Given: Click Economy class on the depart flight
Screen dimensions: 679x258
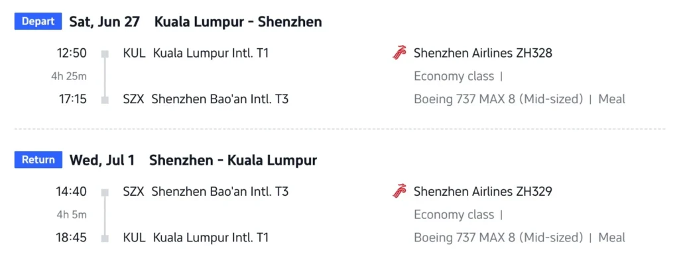Looking at the screenshot, I should pyautogui.click(x=454, y=77).
